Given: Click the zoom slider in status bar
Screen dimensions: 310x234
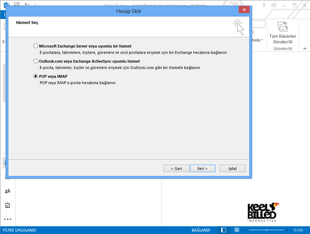Looking at the screenshot, I should [266, 230].
